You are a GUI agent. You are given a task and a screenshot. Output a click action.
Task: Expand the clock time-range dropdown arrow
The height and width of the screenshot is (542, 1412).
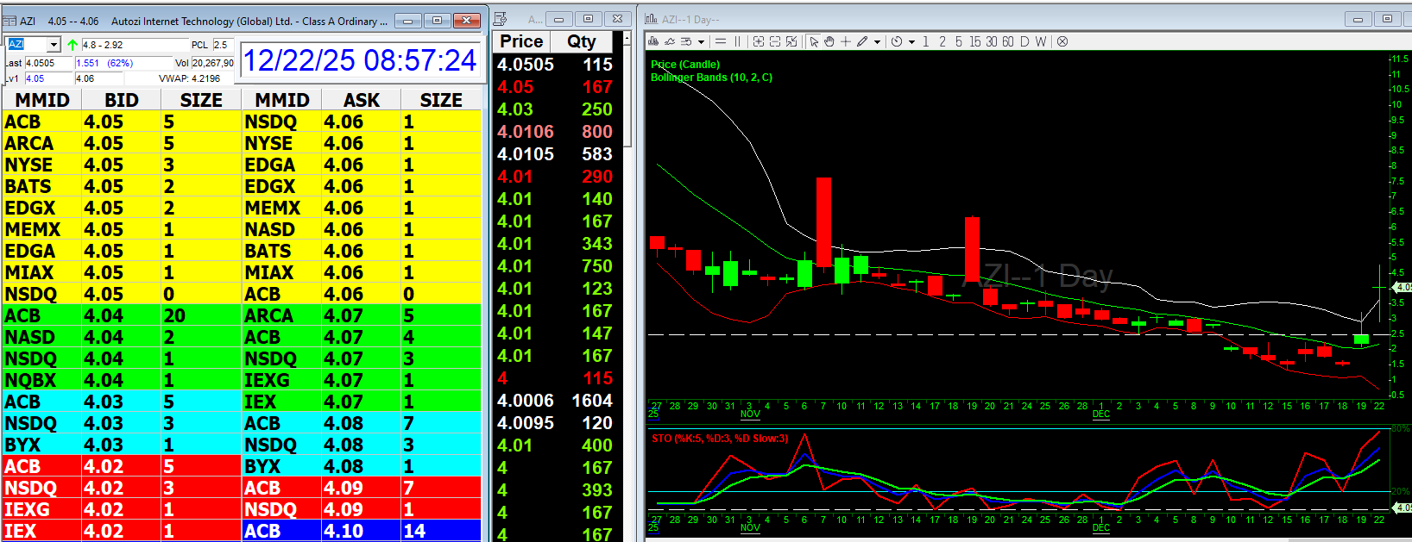point(911,41)
